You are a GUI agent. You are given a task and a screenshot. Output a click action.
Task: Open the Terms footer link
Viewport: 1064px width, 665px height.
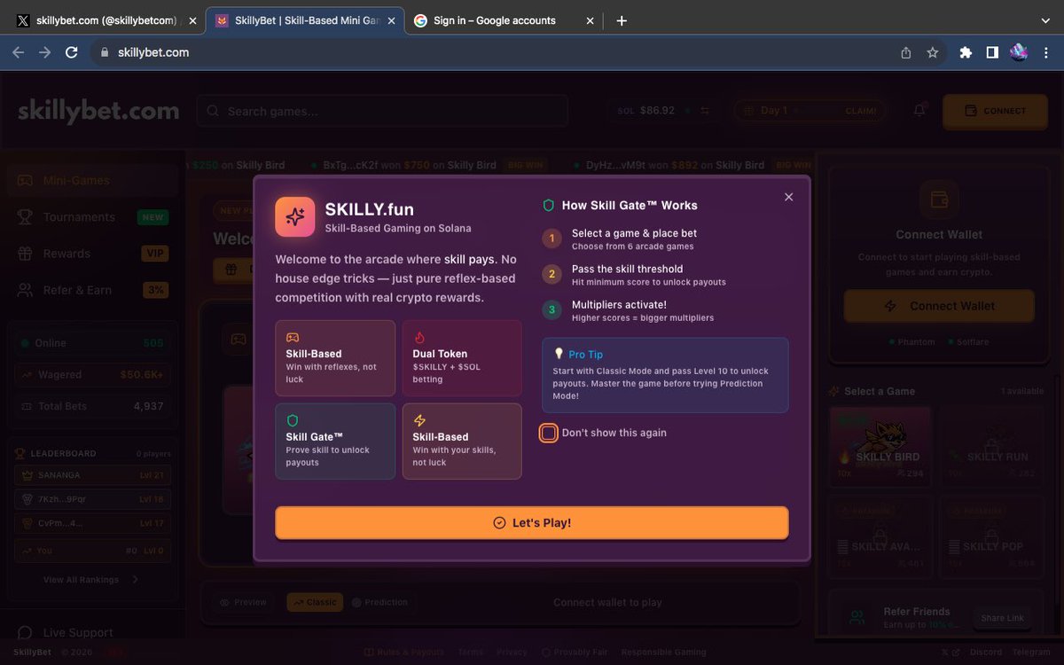[471, 653]
